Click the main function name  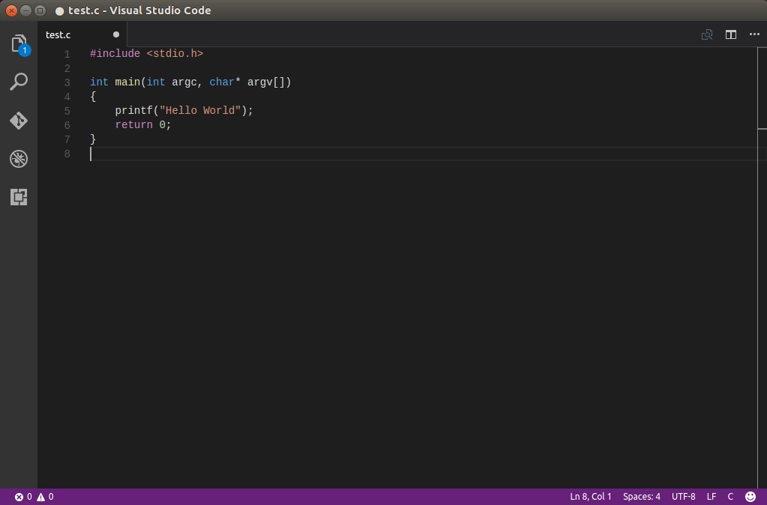coord(127,82)
